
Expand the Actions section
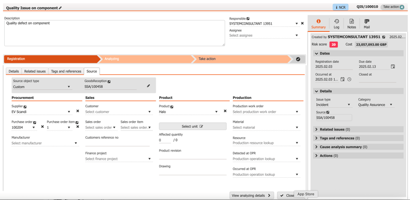click(358, 156)
